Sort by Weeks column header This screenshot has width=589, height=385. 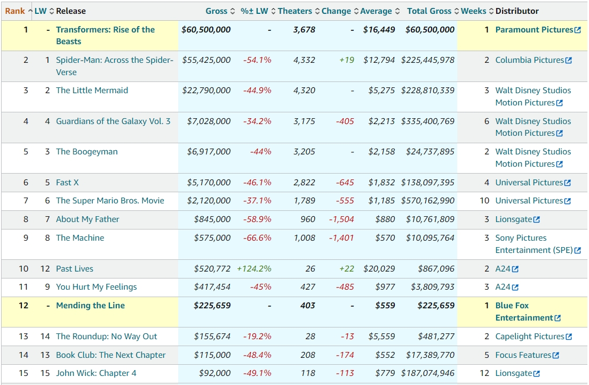[477, 11]
